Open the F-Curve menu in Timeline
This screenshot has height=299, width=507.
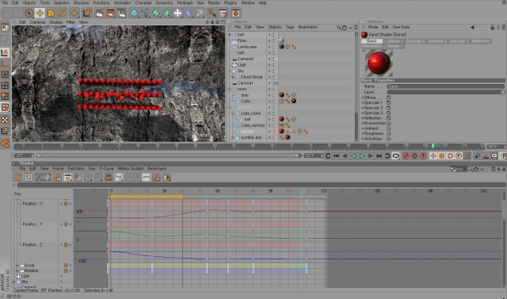click(x=106, y=169)
